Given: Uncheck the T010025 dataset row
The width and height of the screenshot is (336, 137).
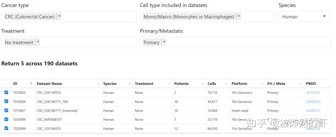Looking at the screenshot, I should point(6,92).
